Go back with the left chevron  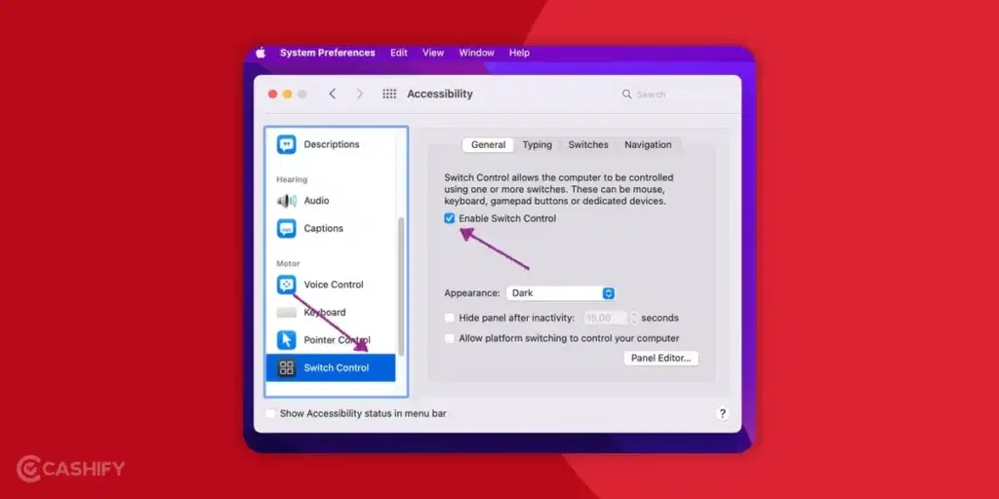332,94
